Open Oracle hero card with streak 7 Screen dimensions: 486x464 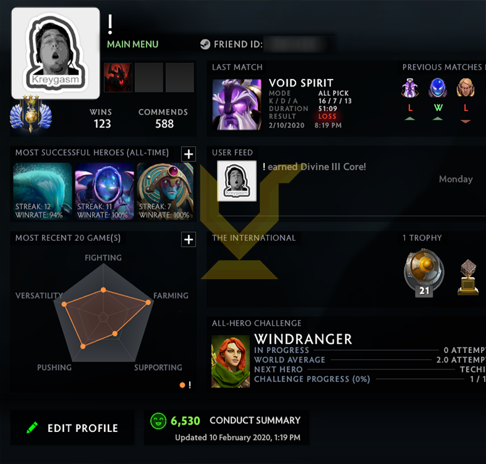tap(165, 191)
